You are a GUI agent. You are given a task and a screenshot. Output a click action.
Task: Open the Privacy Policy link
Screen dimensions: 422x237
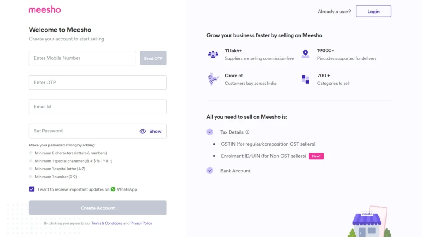pyautogui.click(x=141, y=223)
